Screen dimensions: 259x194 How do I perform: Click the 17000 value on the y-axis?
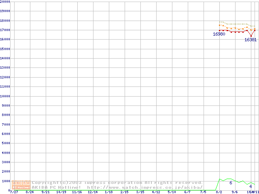(x=6, y=30)
